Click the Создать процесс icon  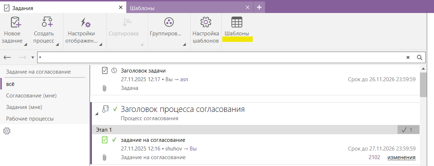click(x=47, y=22)
